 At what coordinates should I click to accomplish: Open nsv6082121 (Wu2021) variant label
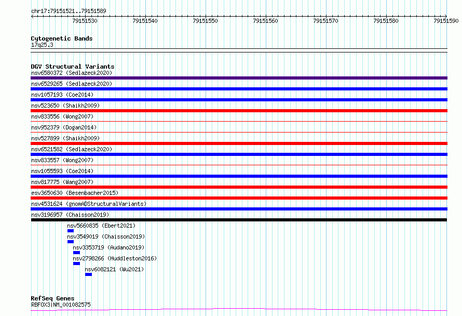click(x=114, y=269)
